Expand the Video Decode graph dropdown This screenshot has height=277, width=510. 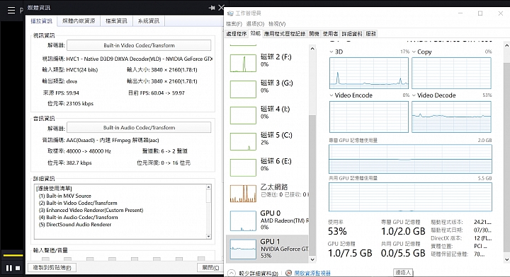[414, 95]
